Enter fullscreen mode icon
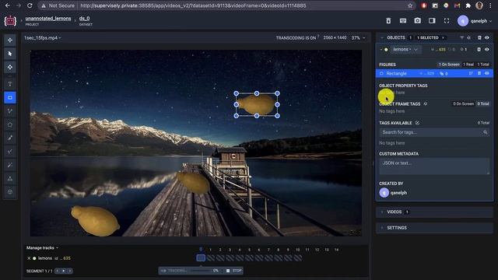Viewport: 498px width, 280px height. tap(447, 21)
